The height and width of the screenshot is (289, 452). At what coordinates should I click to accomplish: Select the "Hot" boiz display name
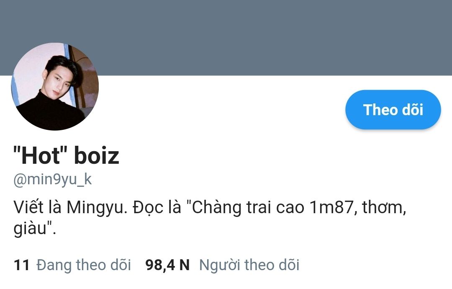[x=66, y=155]
